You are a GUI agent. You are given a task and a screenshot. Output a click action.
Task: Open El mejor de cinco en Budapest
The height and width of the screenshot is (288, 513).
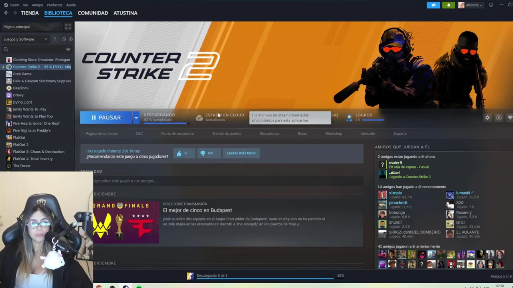click(197, 210)
